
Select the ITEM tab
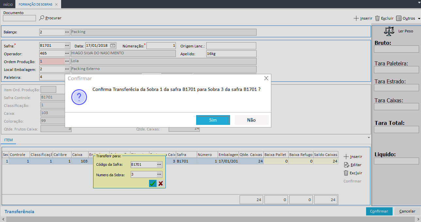(8, 140)
